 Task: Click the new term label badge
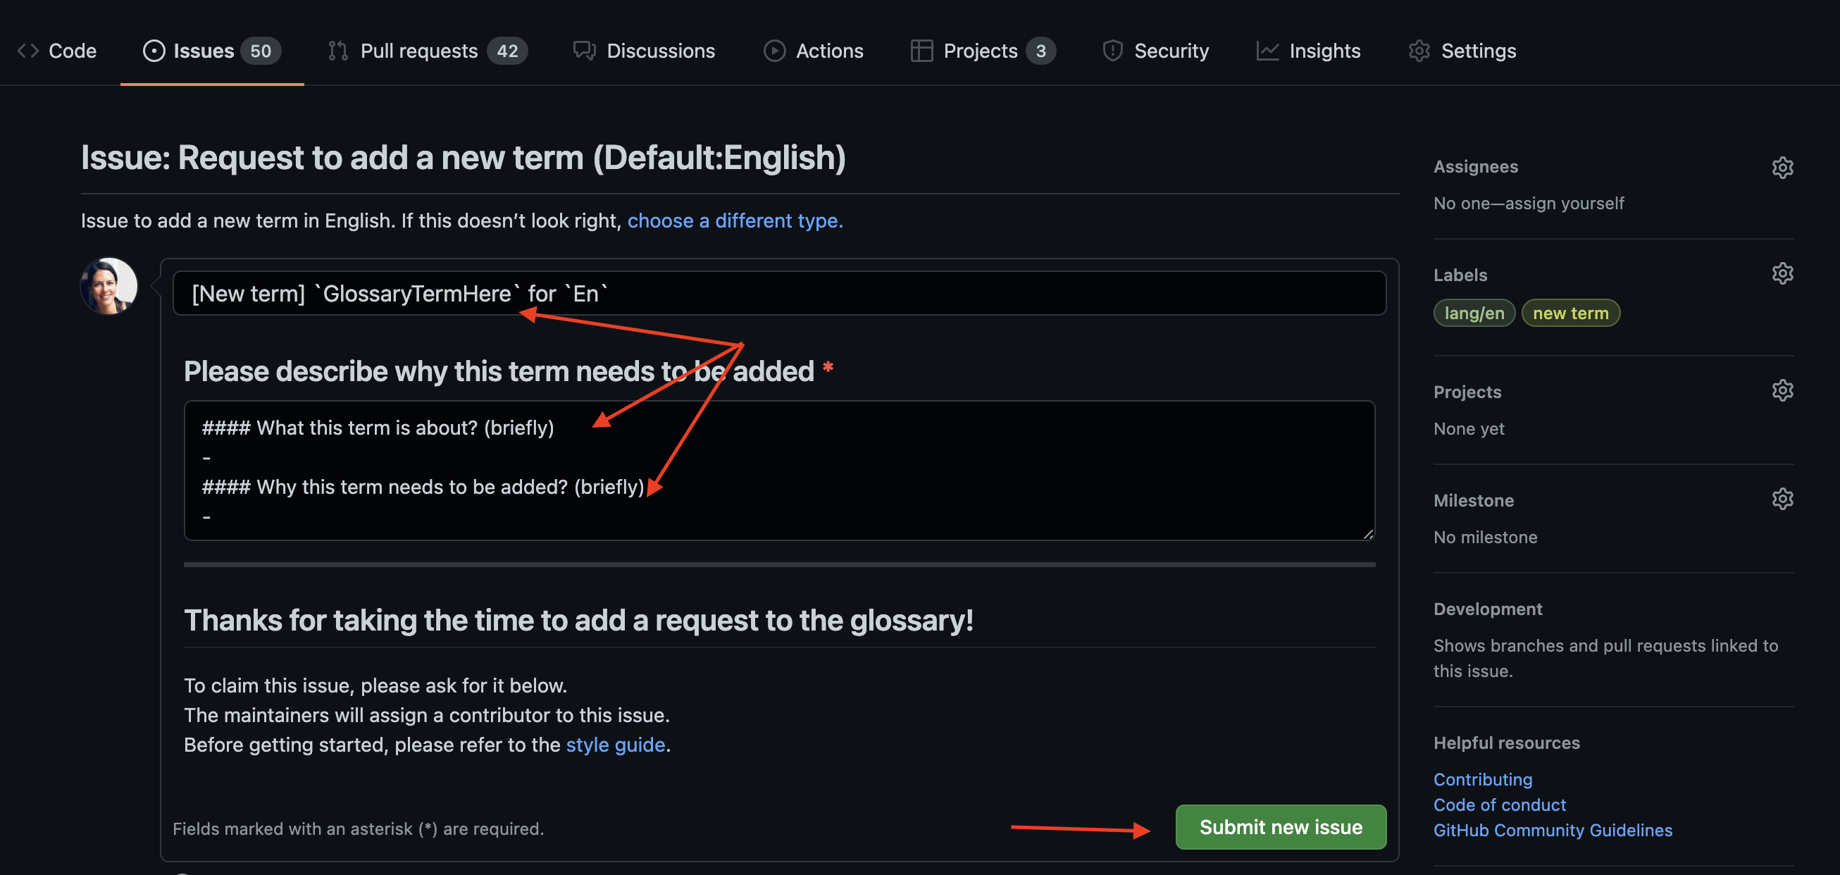[1570, 313]
